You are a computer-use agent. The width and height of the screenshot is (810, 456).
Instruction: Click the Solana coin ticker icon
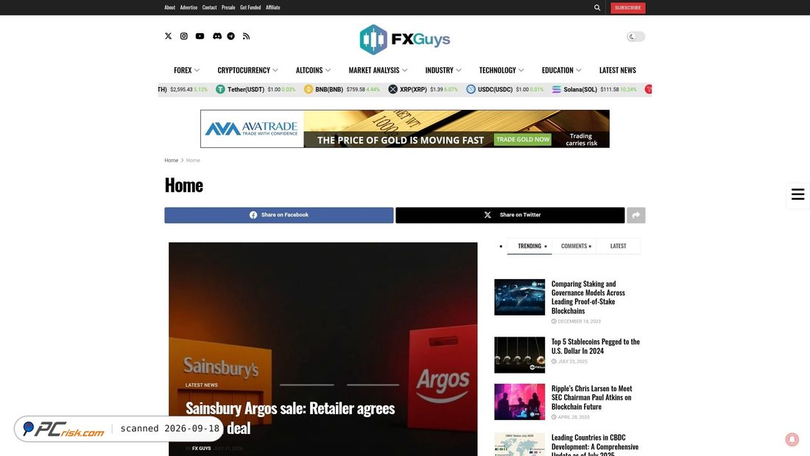(x=557, y=89)
